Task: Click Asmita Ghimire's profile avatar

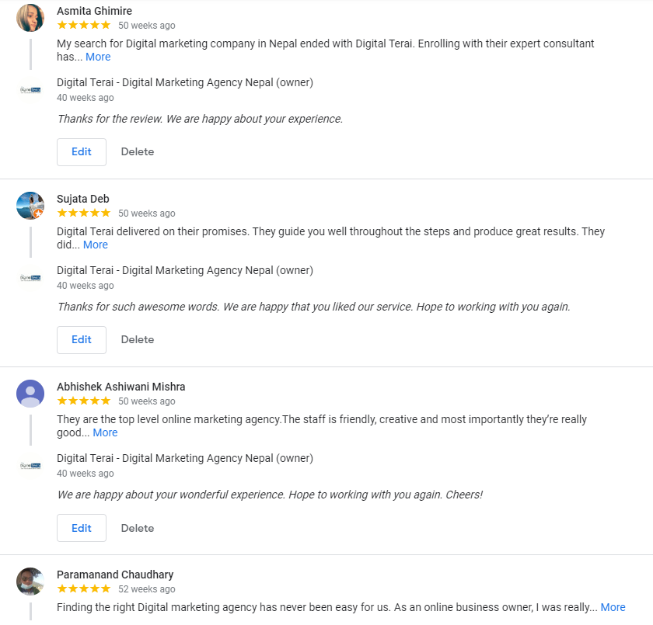Action: [30, 16]
